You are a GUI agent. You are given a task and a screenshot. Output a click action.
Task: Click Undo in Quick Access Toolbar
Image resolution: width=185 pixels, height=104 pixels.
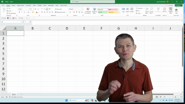[x=21, y=18]
